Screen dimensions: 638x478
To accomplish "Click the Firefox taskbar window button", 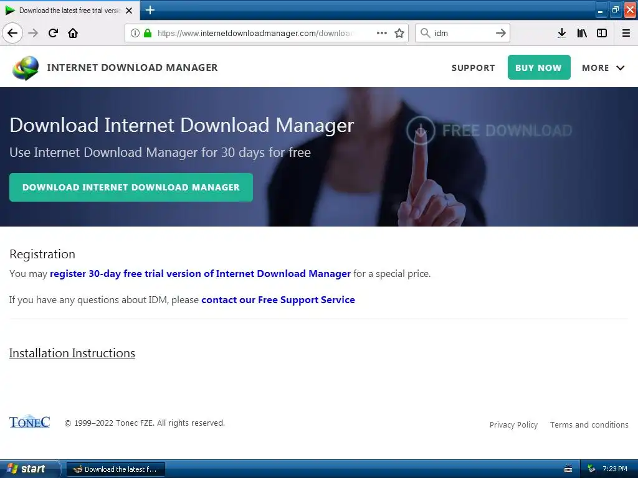I will click(115, 469).
